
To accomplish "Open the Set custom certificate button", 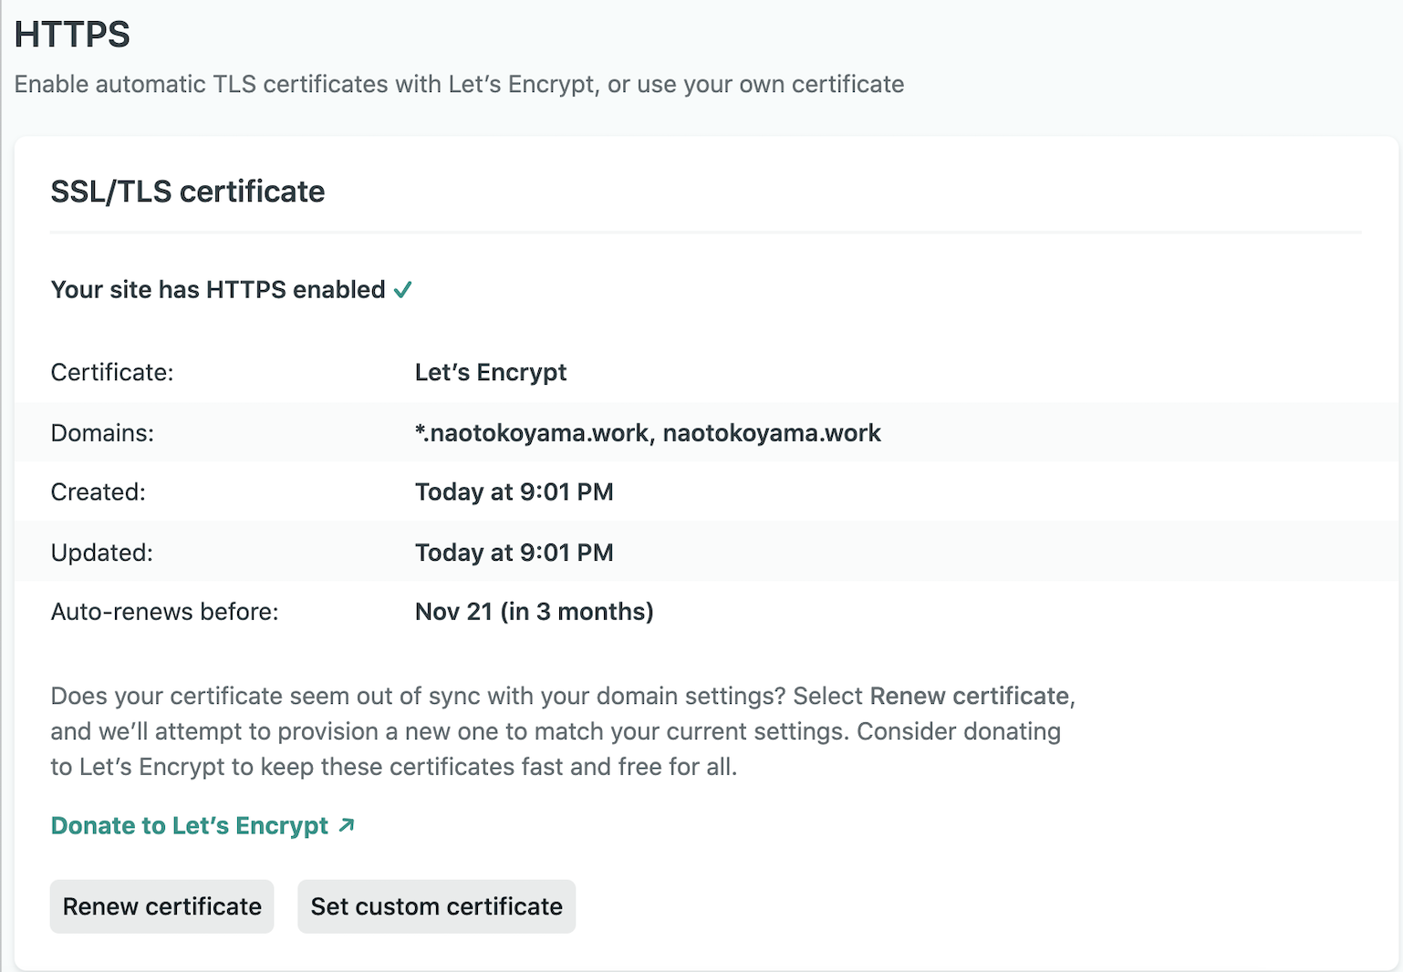I will click(x=436, y=906).
